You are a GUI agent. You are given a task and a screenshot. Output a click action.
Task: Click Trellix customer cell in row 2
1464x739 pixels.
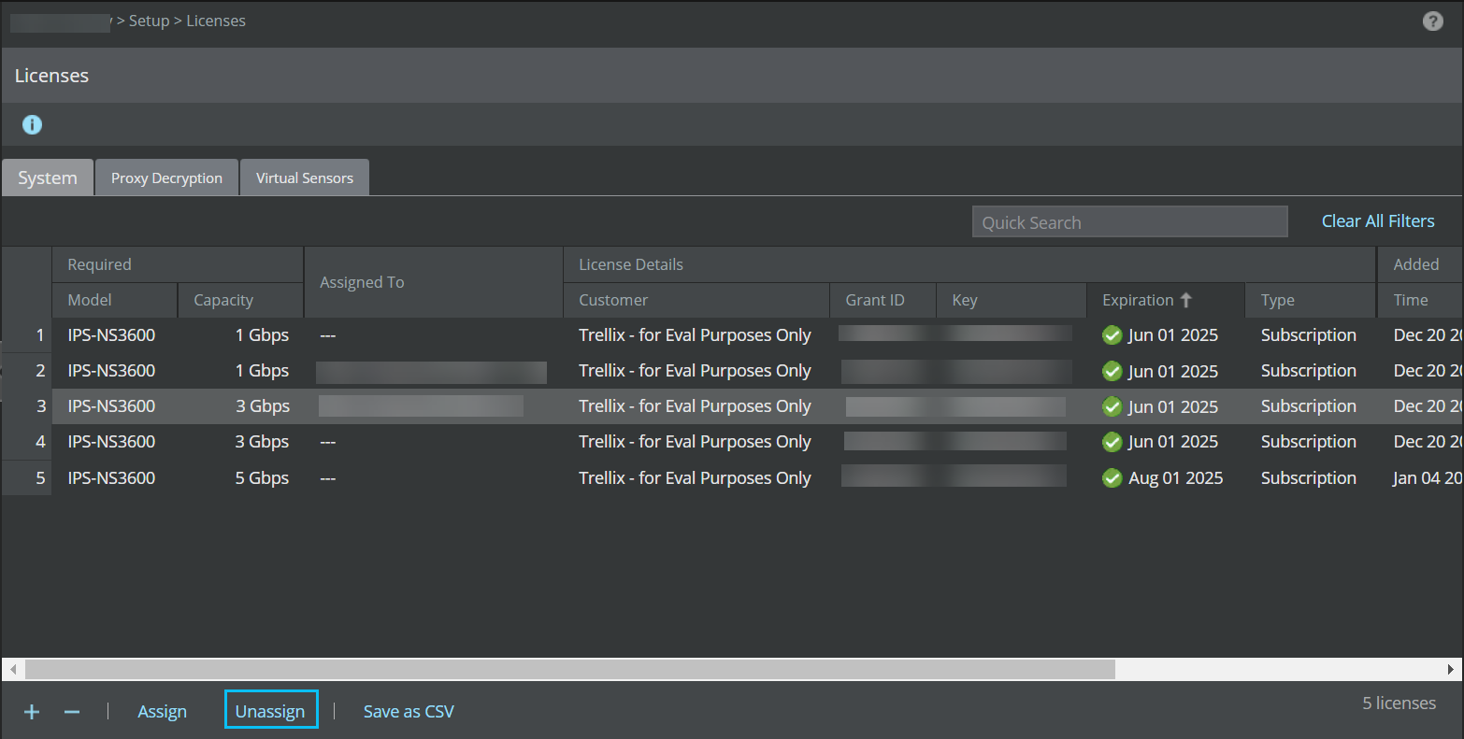(695, 371)
